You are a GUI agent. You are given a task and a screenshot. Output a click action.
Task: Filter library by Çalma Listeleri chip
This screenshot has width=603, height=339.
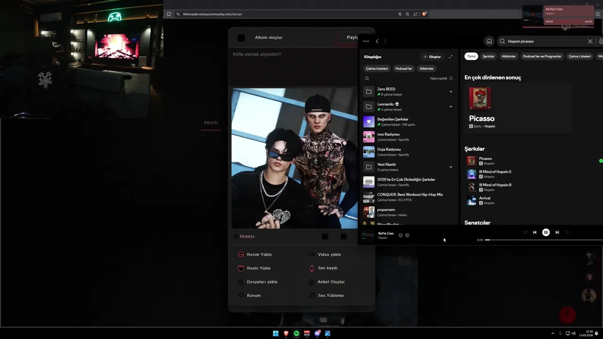[377, 68]
